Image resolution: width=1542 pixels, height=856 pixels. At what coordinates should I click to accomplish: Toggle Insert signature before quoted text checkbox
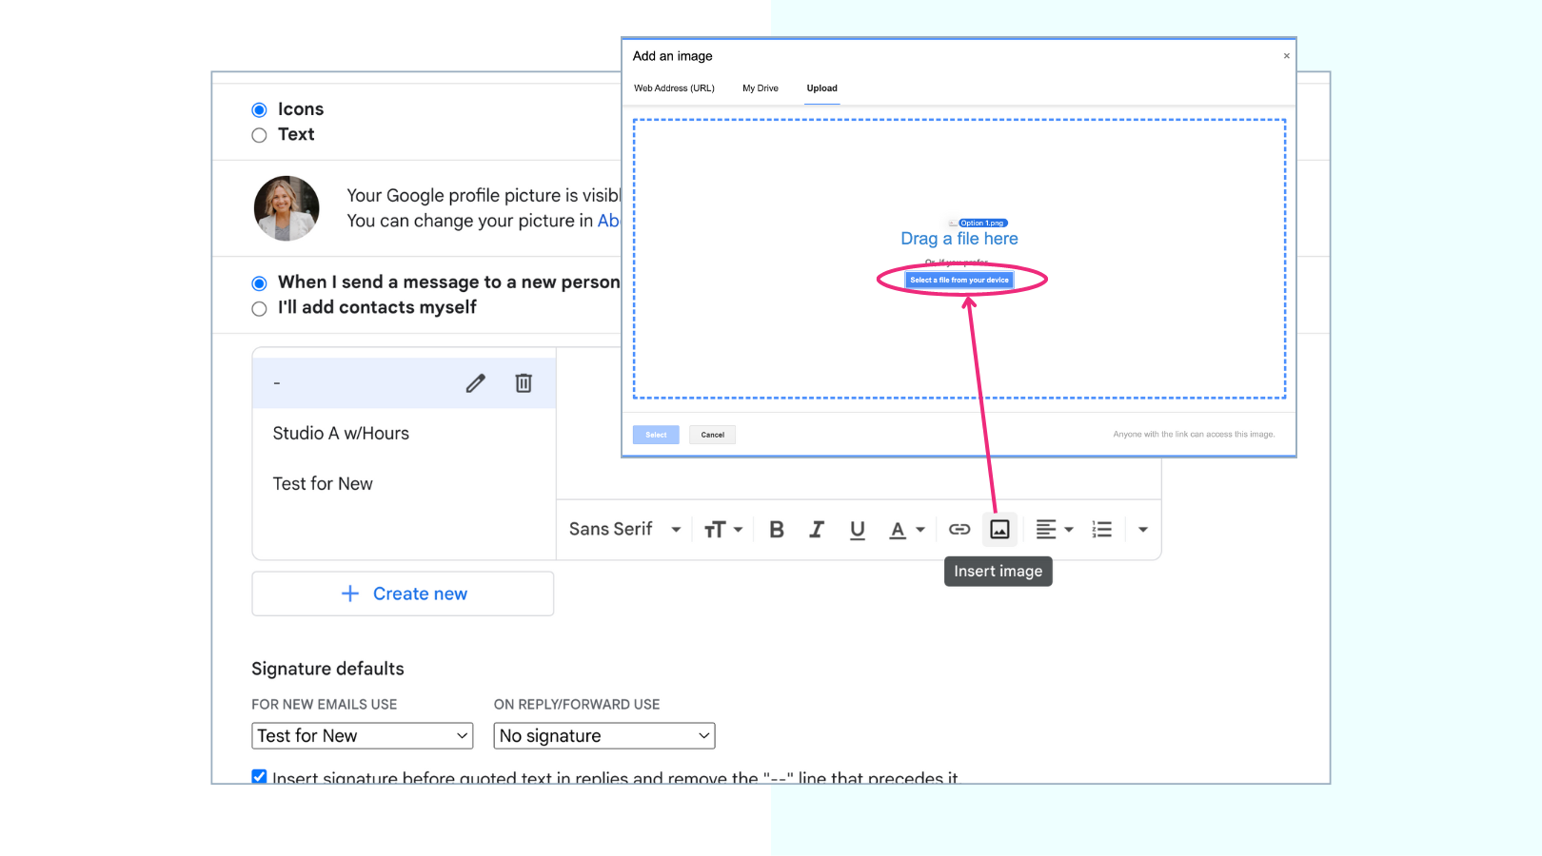pos(258,776)
